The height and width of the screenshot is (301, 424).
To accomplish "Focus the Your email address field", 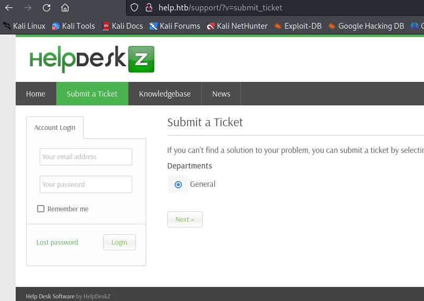I will click(86, 156).
